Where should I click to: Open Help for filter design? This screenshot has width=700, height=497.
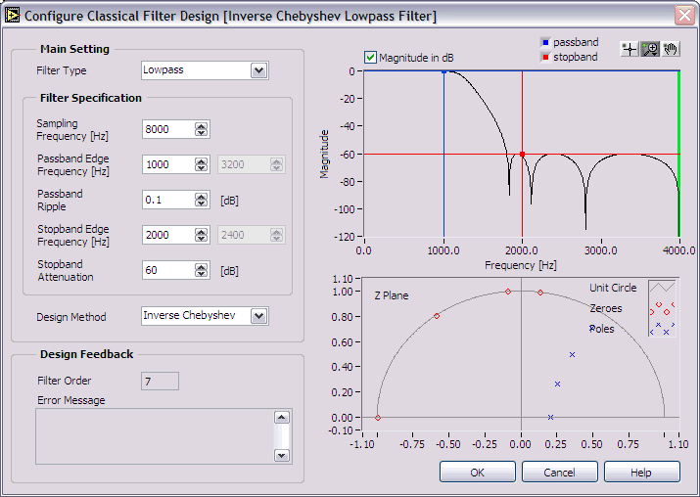(x=641, y=473)
